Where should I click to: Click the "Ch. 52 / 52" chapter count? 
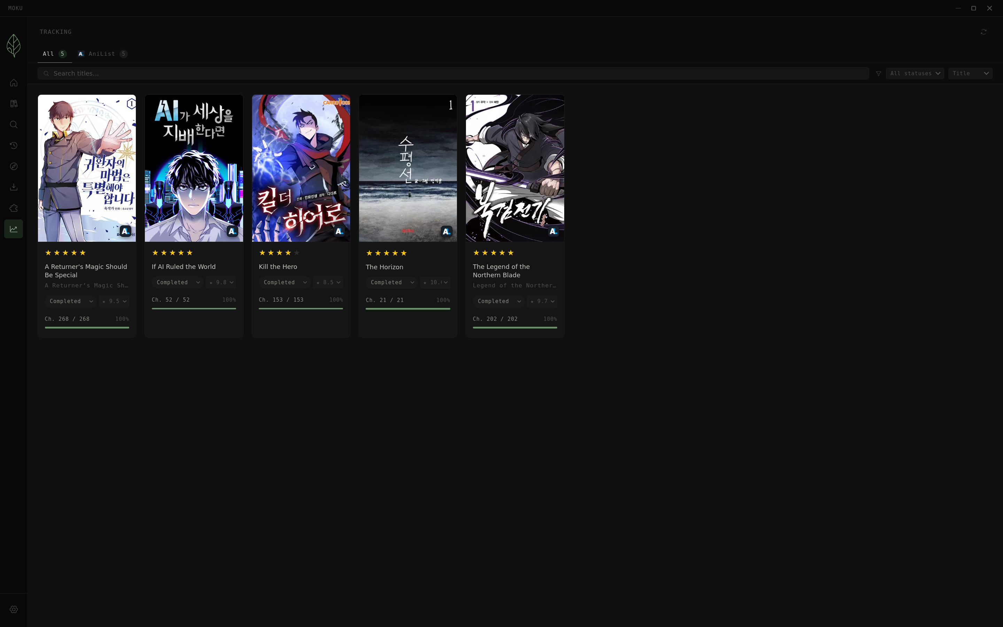(x=171, y=300)
